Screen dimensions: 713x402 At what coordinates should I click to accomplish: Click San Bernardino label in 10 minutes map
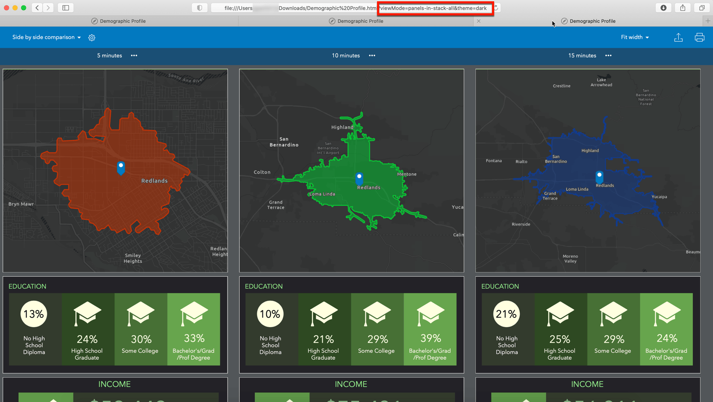[284, 142]
